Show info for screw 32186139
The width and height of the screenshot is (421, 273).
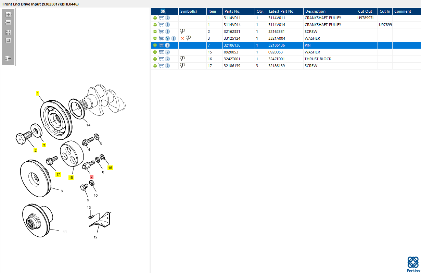167,66
